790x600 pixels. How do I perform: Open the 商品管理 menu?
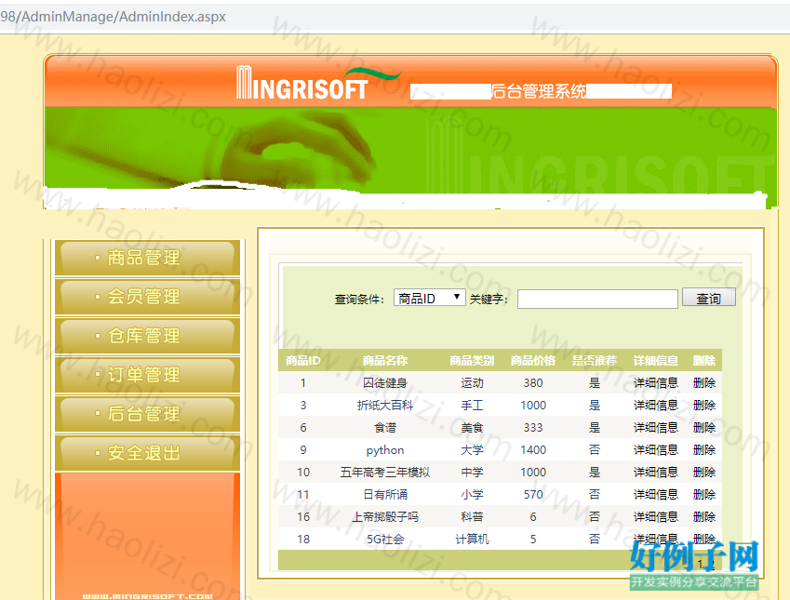point(147,258)
